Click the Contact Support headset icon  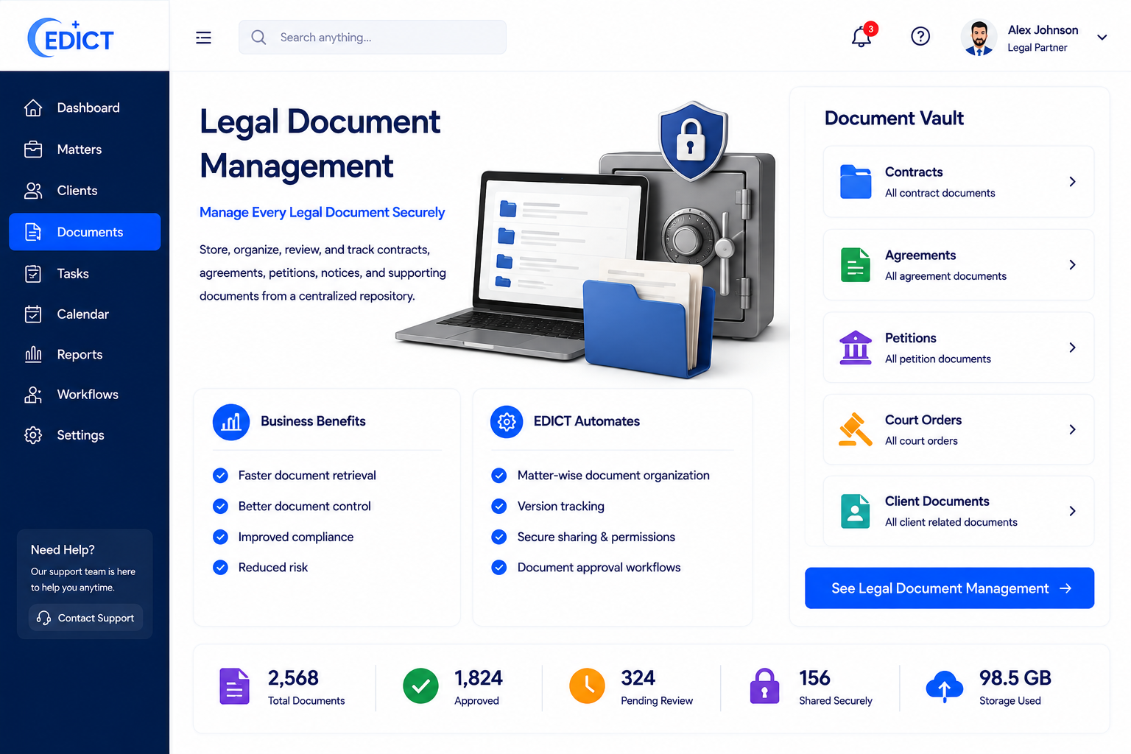pyautogui.click(x=43, y=618)
